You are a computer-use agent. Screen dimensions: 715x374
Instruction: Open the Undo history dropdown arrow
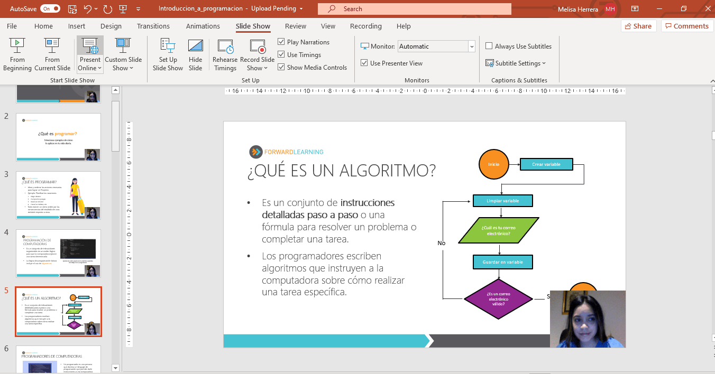96,9
